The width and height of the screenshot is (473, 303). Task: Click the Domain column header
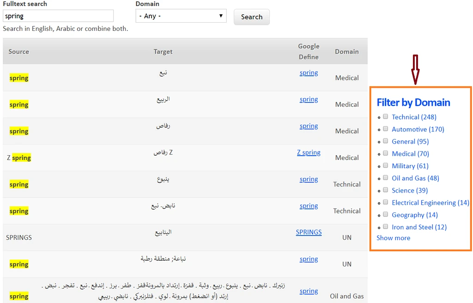coord(347,52)
